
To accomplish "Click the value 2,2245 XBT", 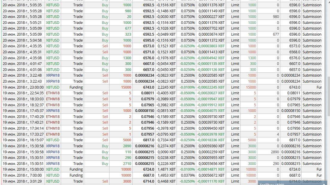I will 166,87.
